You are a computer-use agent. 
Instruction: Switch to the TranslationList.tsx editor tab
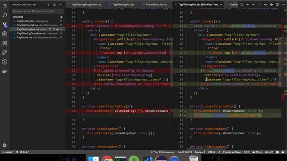[x=156, y=4]
